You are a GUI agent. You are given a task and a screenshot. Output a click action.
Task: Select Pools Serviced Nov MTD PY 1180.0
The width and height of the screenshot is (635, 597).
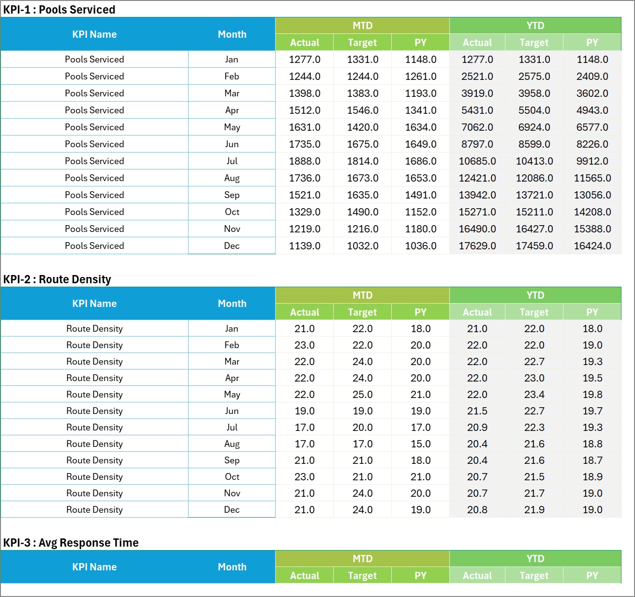pyautogui.click(x=421, y=229)
